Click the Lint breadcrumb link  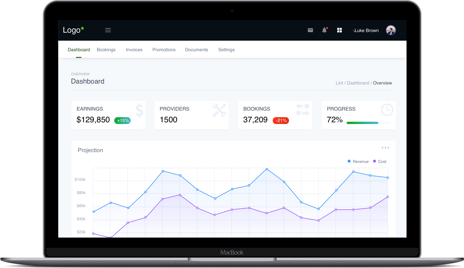339,83
